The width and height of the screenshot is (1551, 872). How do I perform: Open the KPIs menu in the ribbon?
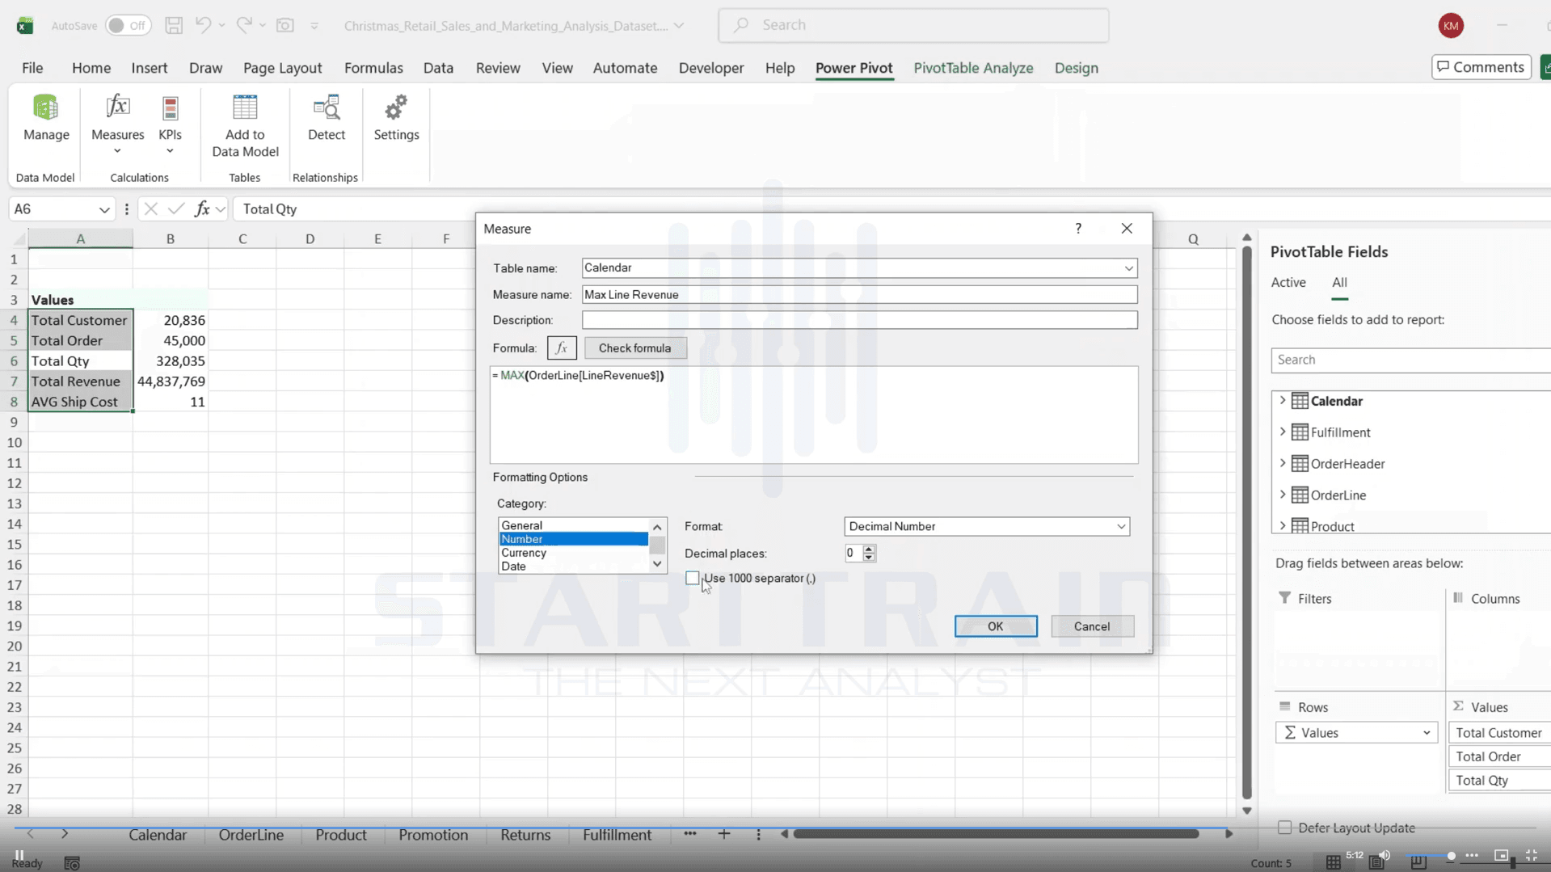170,124
